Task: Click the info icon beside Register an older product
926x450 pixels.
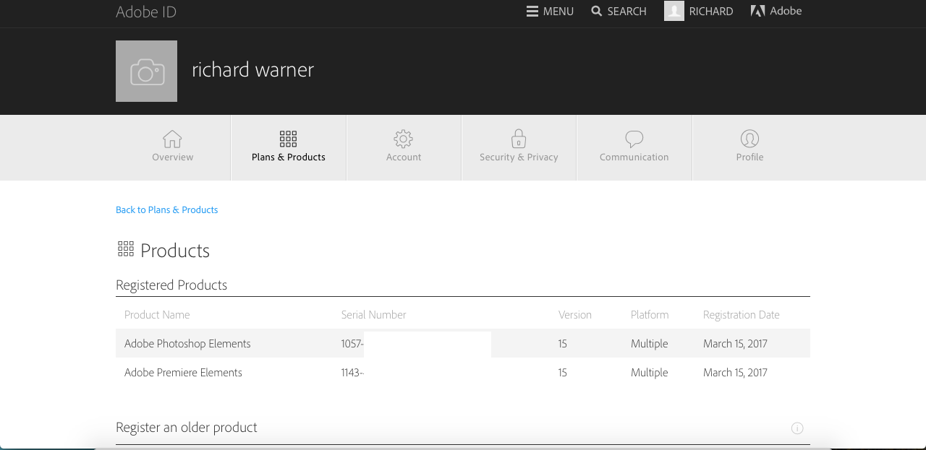Action: click(x=797, y=428)
